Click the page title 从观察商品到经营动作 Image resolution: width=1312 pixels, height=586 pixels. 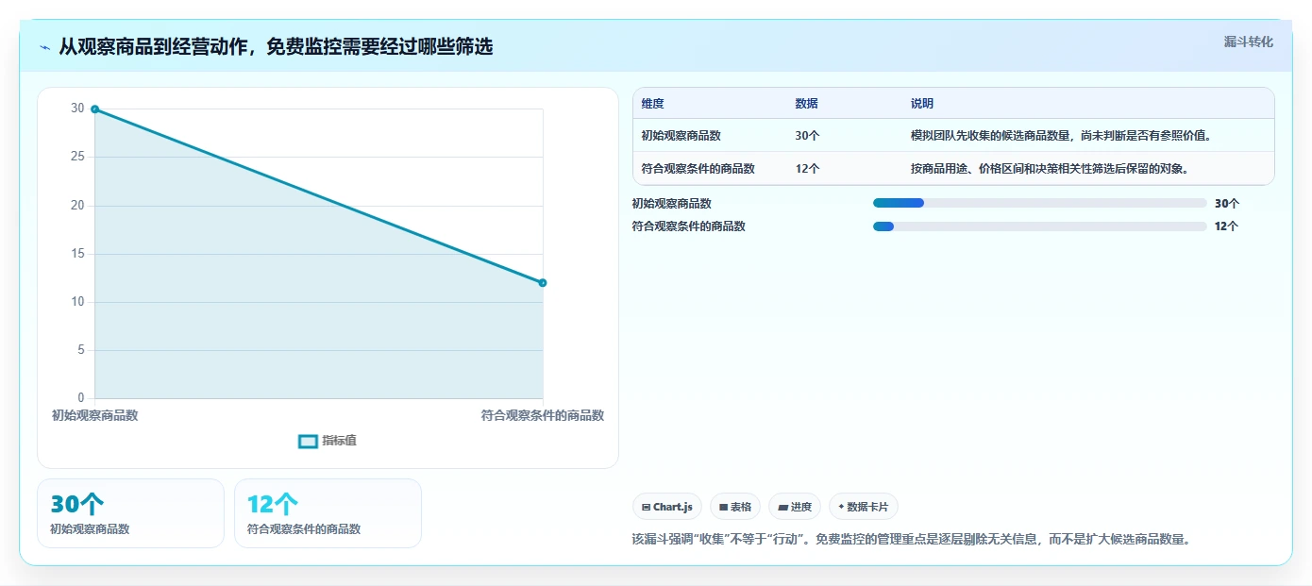pyautogui.click(x=276, y=46)
